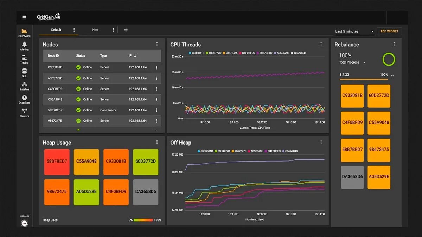
Task: Open row actions for node 58B7BED7
Action: tap(156, 110)
